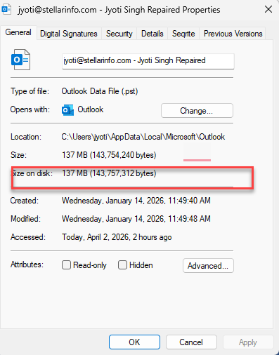Click the Type of file: label
The height and width of the screenshot is (355, 279).
click(x=30, y=91)
